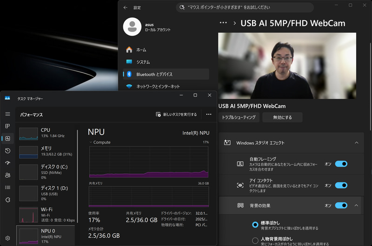
Task: Click the System monitor icon in Settings
Action: point(129,62)
